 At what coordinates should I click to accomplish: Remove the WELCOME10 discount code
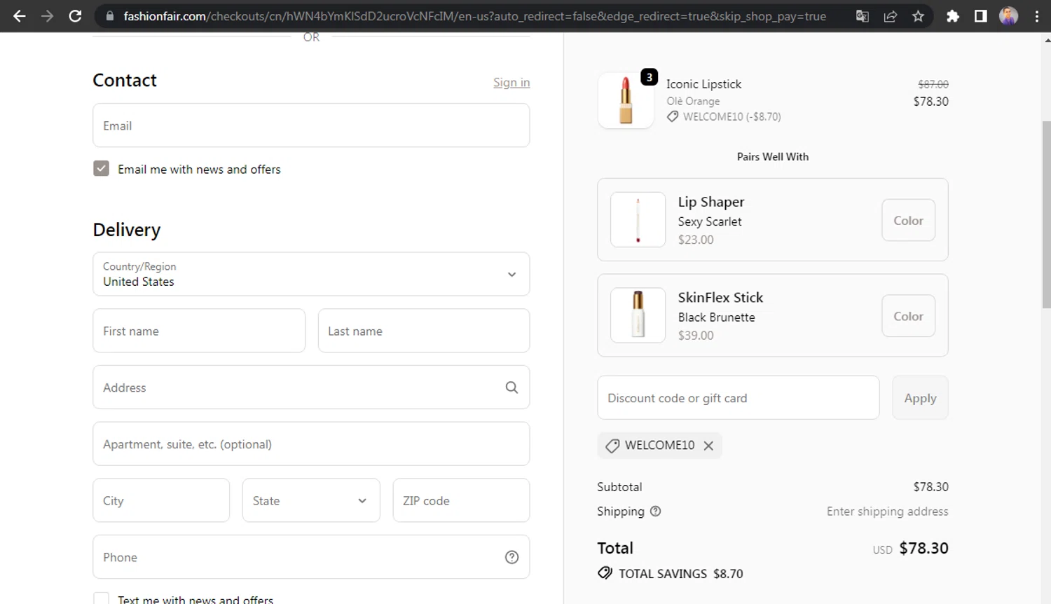[x=708, y=446]
